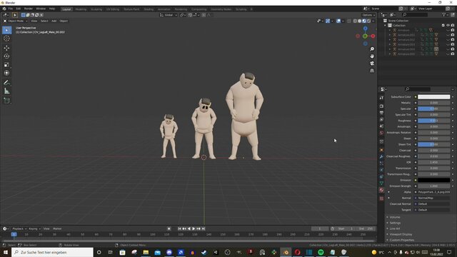Select the Cursor tool in the viewport toolbar

point(6,39)
